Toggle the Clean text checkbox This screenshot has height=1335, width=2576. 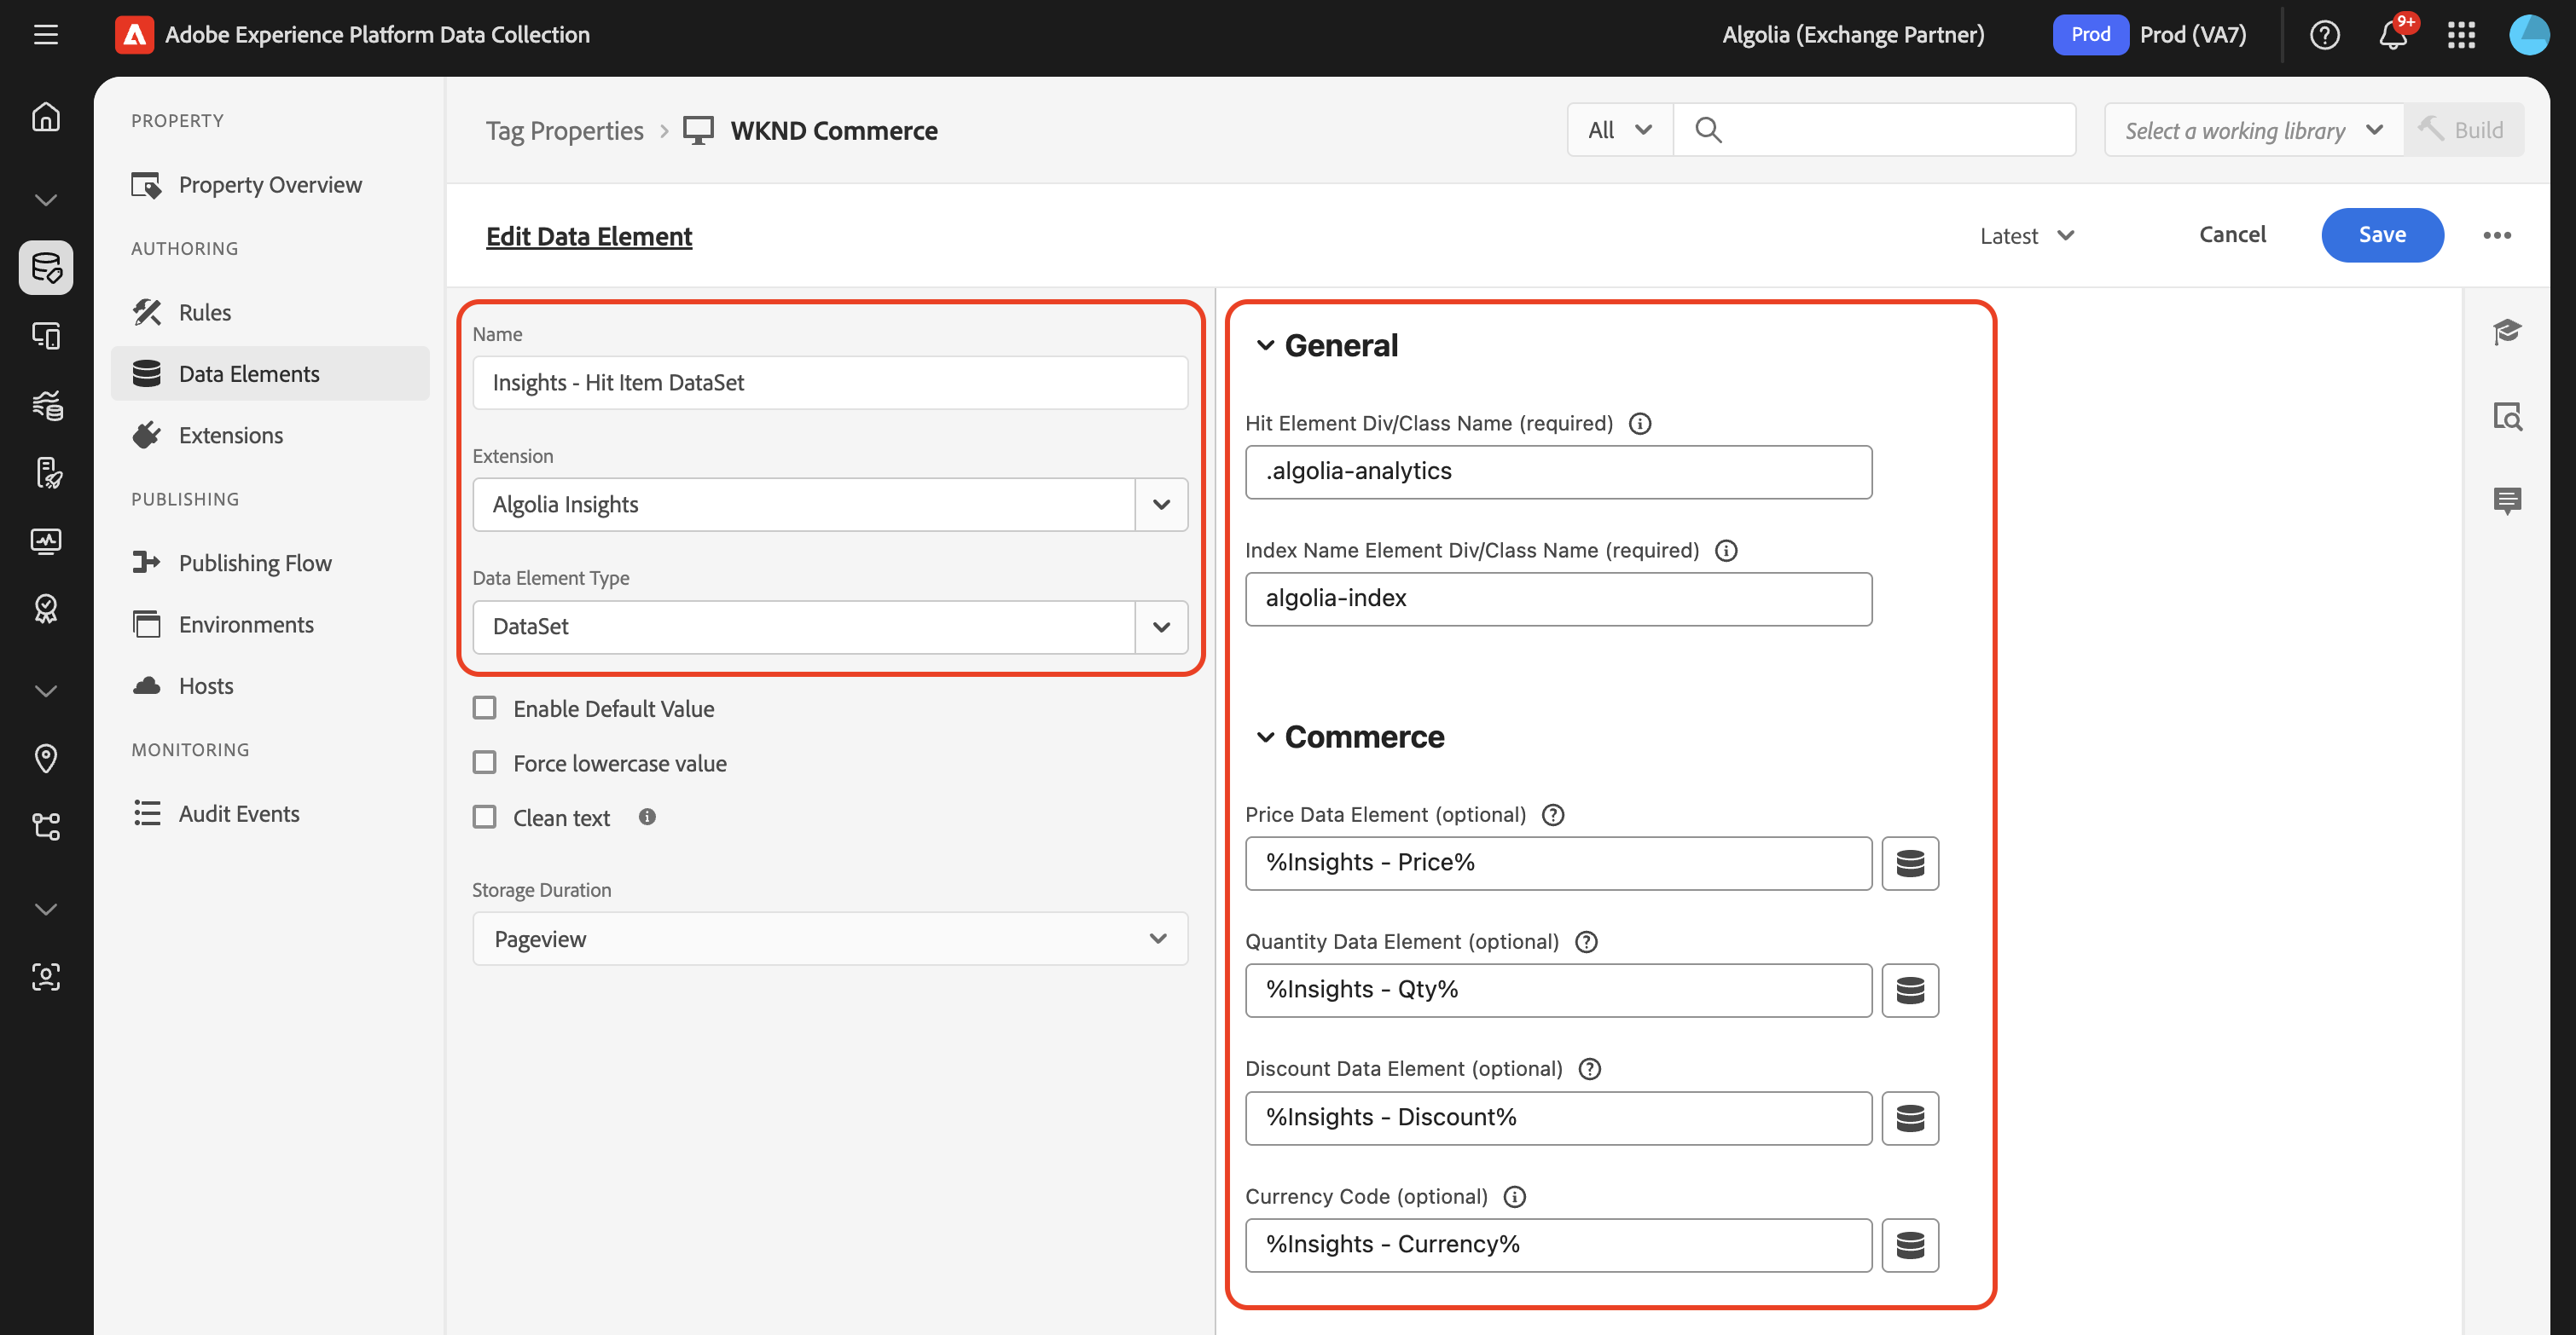[x=485, y=818]
